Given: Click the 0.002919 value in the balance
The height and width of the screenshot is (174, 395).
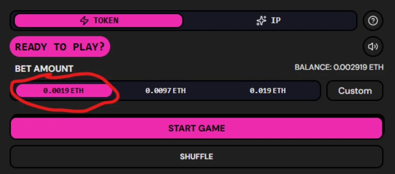Looking at the screenshot, I should [x=350, y=67].
